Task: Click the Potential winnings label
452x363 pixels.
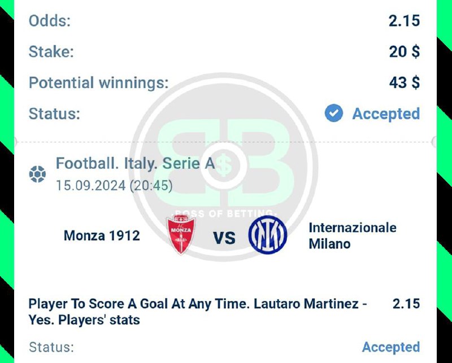Action: pyautogui.click(x=99, y=83)
